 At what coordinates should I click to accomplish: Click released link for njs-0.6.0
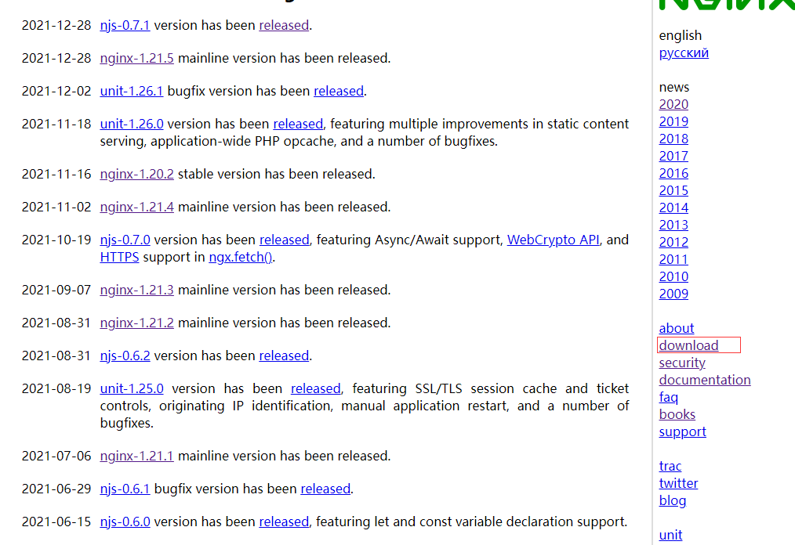tap(284, 522)
